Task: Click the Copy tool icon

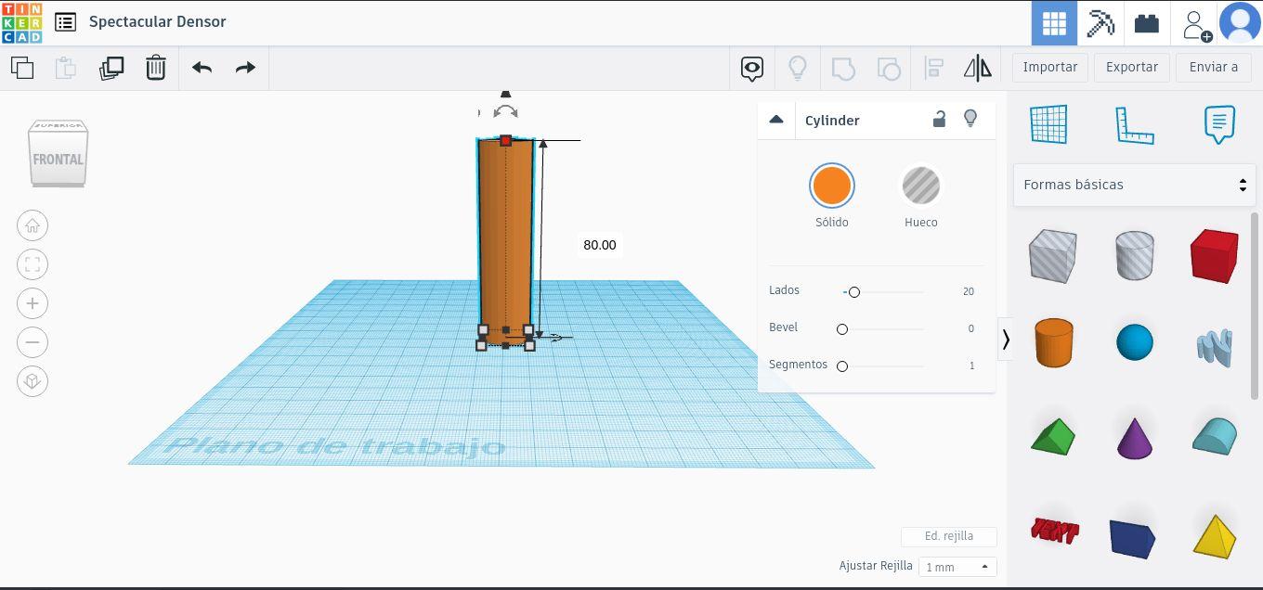Action: point(21,68)
